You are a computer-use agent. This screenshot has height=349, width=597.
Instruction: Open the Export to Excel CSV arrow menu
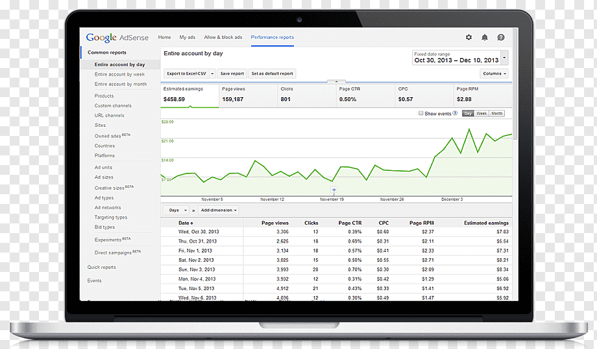pos(212,74)
